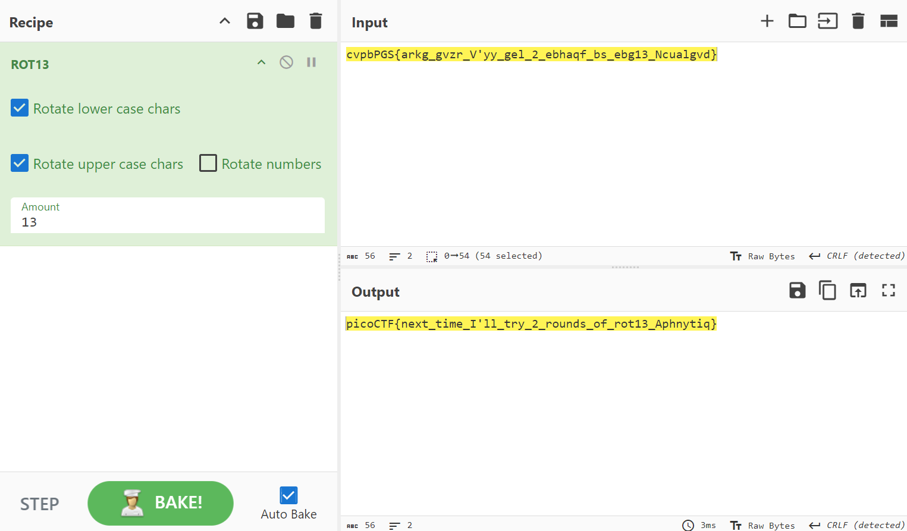The image size is (907, 531).
Task: Save output to file
Action: pos(797,291)
